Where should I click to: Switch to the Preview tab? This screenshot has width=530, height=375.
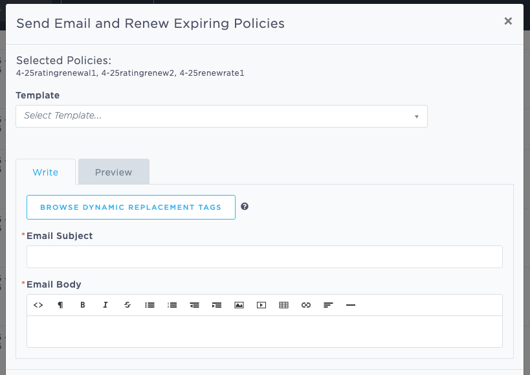click(x=114, y=172)
